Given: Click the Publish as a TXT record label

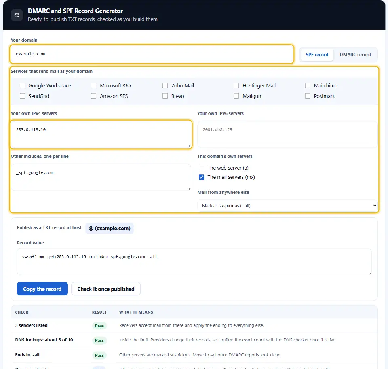Looking at the screenshot, I should [x=49, y=227].
